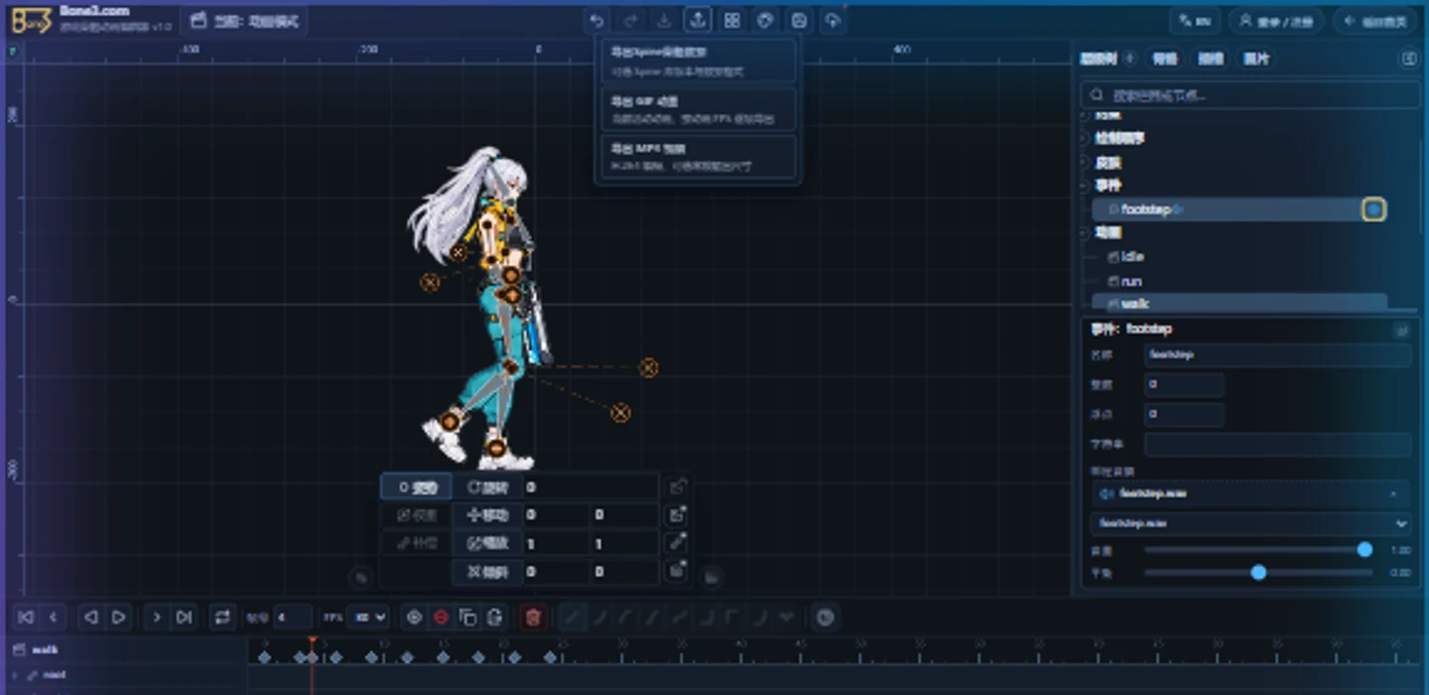Expand the root bone row in timeline

15,675
